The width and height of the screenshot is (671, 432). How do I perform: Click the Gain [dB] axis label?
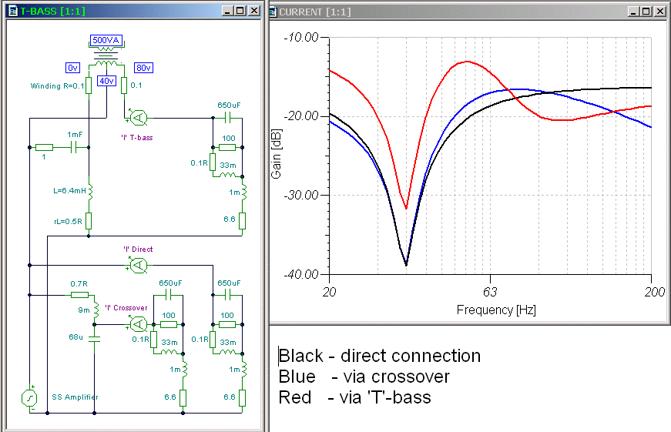[276, 154]
